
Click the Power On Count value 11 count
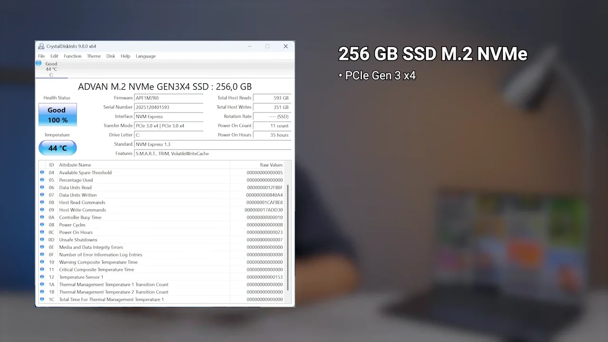pyautogui.click(x=272, y=126)
